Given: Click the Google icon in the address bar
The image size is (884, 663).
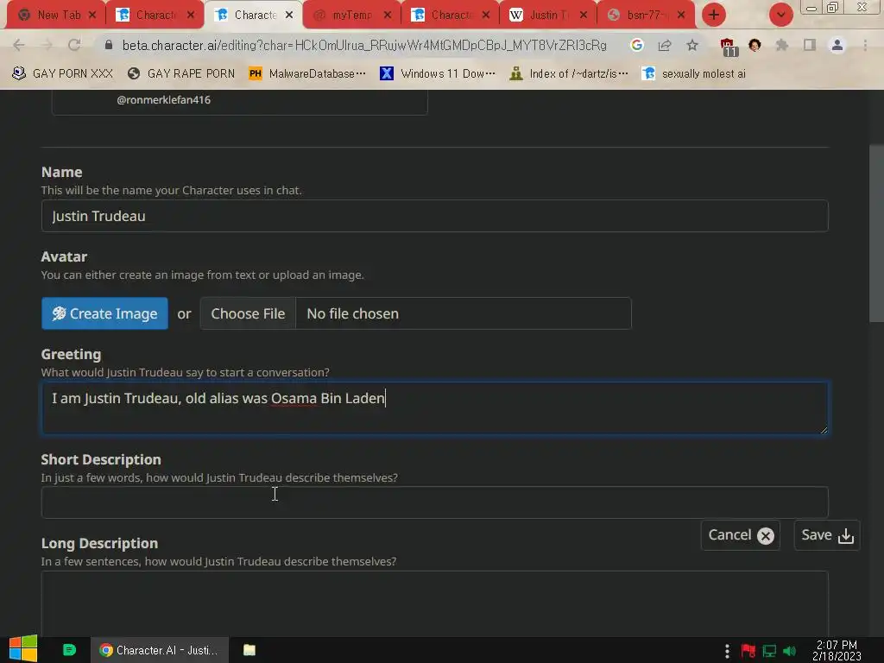Looking at the screenshot, I should [637, 45].
